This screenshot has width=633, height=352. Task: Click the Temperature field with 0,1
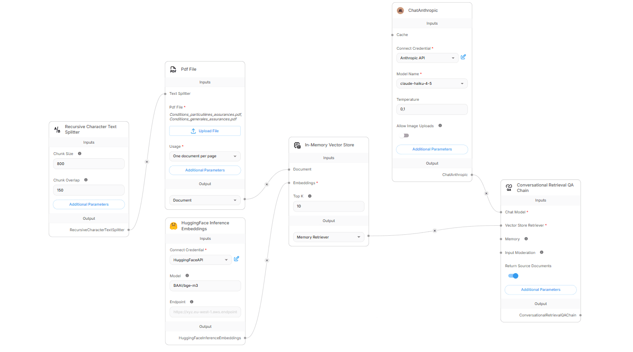pos(432,109)
